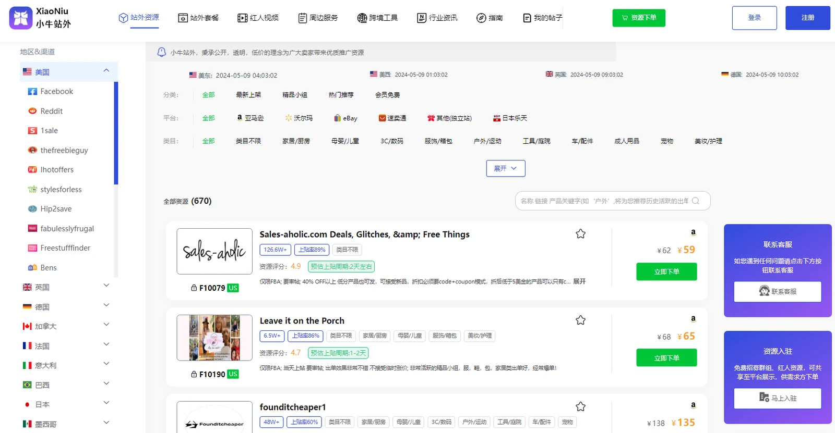Click the XiaoNiu logo icon
The image size is (835, 433).
point(21,18)
